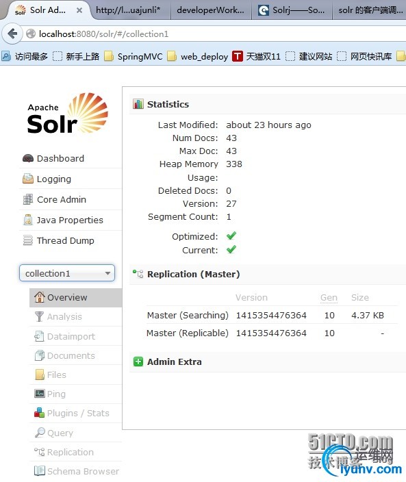406x482 pixels.
Task: Open Java Properties page
Action: (70, 220)
